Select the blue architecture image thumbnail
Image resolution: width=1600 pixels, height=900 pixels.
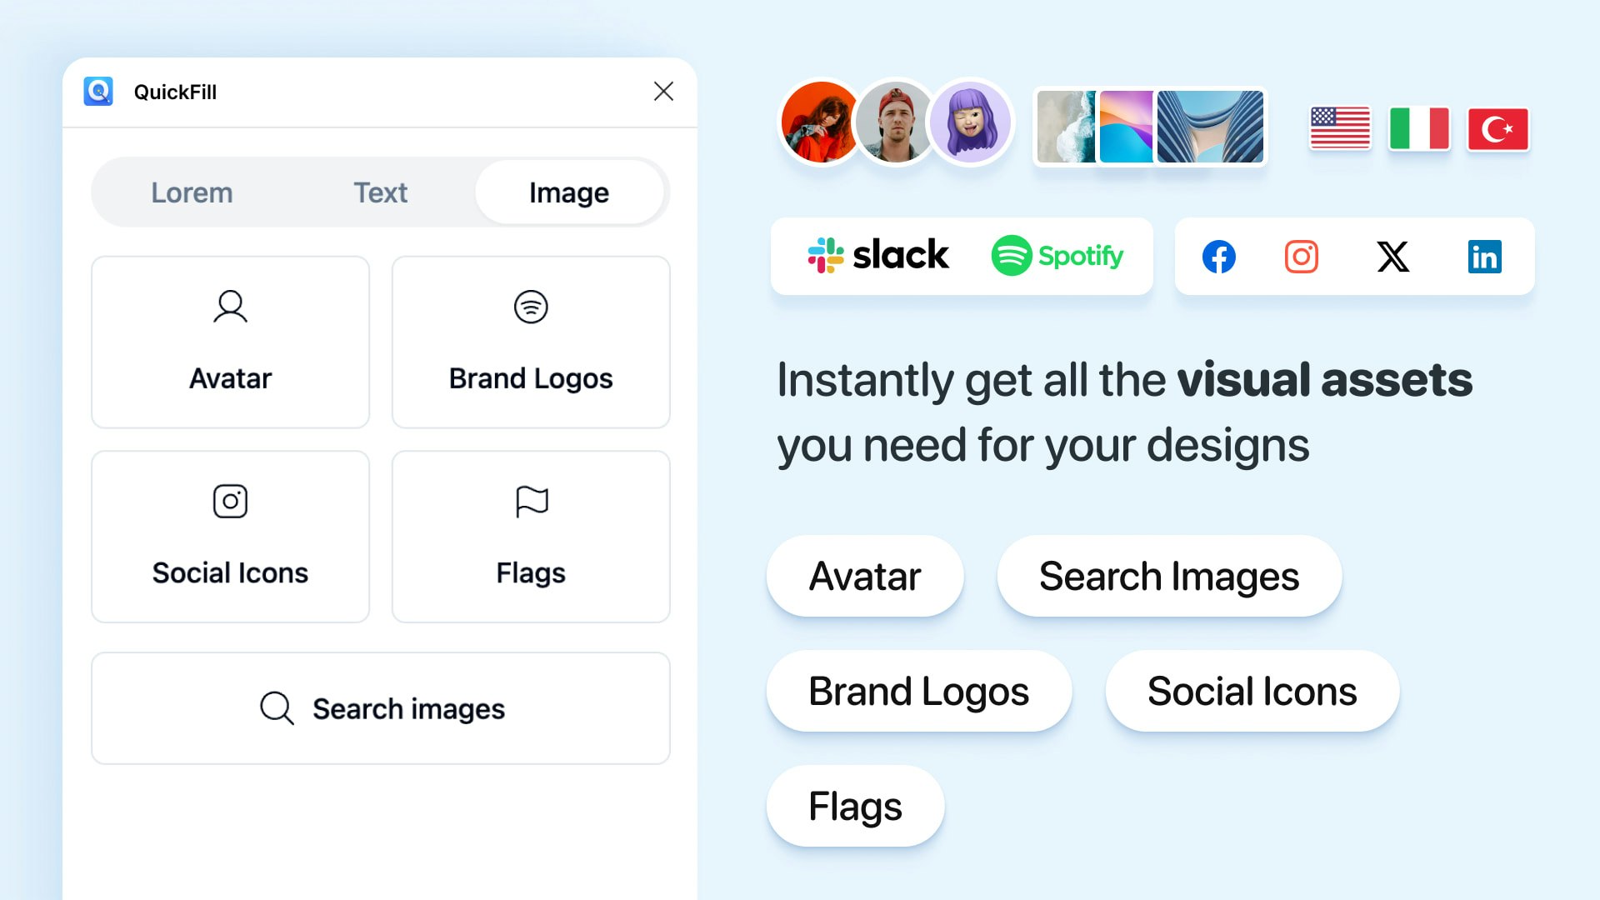point(1210,127)
